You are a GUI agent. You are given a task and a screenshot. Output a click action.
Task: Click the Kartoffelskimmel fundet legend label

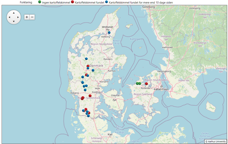point(89,2)
